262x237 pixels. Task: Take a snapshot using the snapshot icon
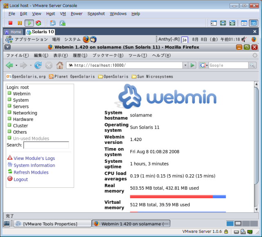click(53, 23)
